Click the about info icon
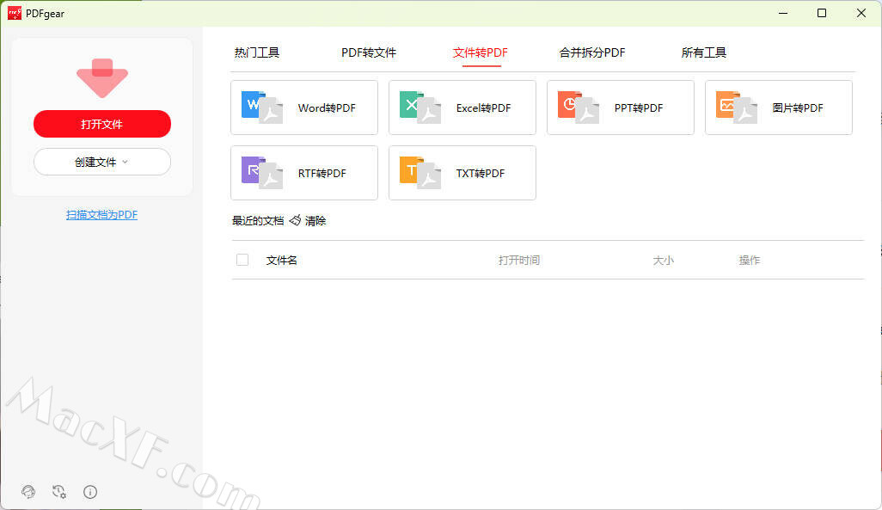 click(x=90, y=492)
